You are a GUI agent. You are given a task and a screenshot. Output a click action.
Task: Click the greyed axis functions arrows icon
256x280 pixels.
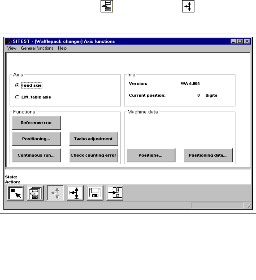(x=55, y=193)
